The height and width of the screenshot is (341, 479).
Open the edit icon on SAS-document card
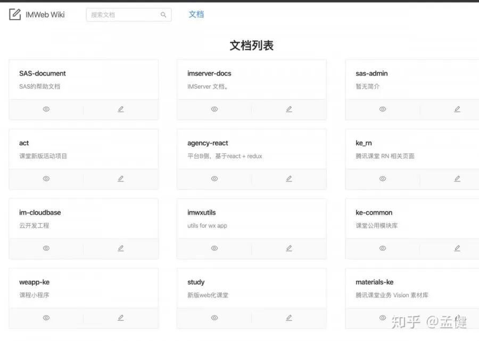(x=120, y=109)
